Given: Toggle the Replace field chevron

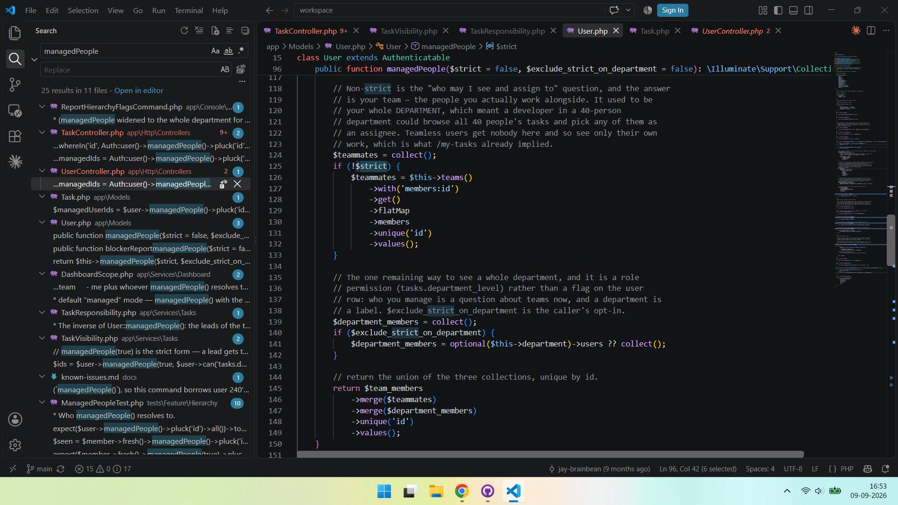Looking at the screenshot, I should (x=34, y=60).
